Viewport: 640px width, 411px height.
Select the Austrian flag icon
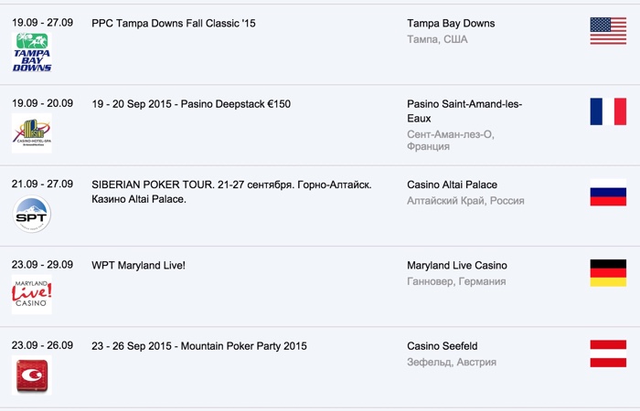608,353
